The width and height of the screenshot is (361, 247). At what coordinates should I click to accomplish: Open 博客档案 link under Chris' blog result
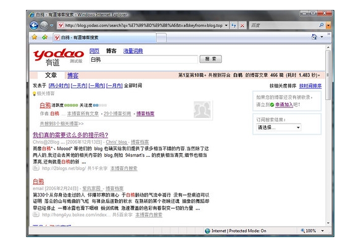[140, 142]
